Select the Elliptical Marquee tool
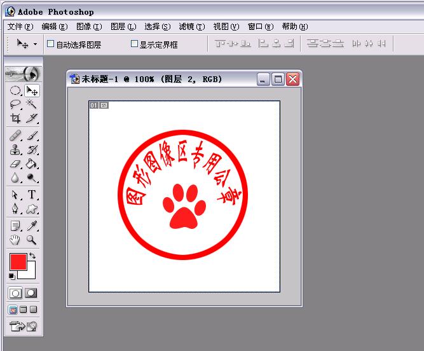The height and width of the screenshot is (351, 424). coord(16,91)
